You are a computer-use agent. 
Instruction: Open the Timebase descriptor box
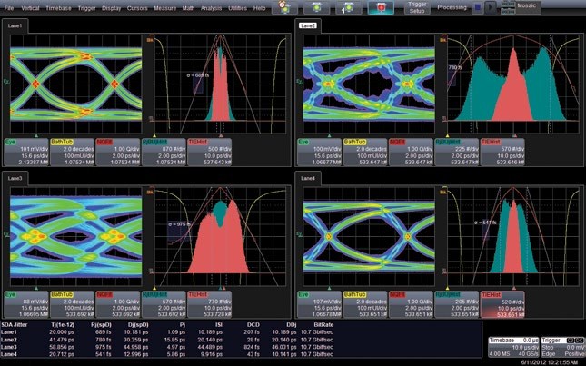tap(513, 347)
